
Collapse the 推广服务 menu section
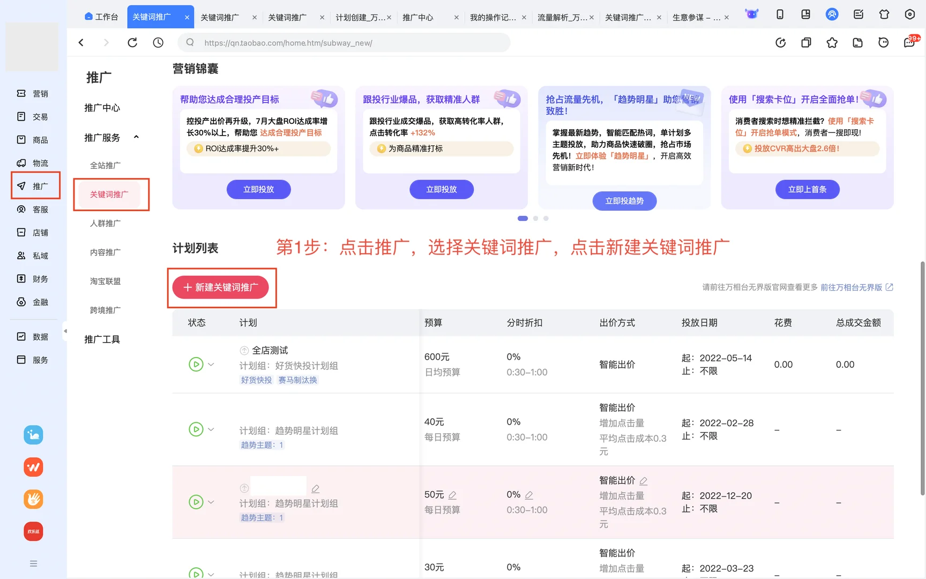click(x=136, y=137)
